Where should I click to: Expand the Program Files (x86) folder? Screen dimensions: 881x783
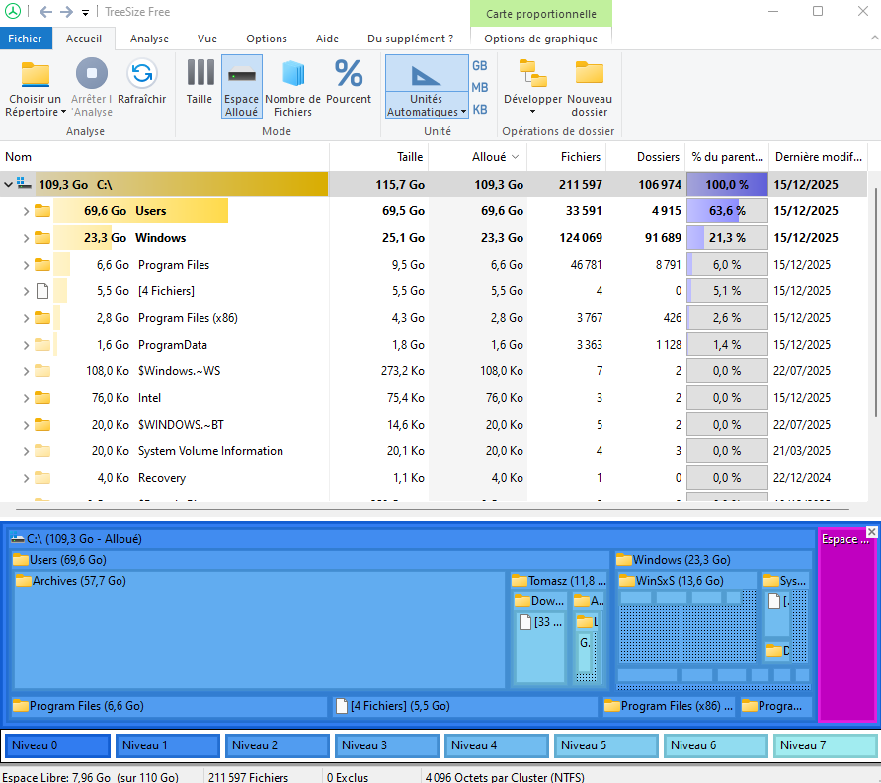(x=27, y=318)
